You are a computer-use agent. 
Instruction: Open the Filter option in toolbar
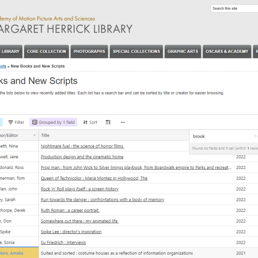pyautogui.click(x=16, y=123)
